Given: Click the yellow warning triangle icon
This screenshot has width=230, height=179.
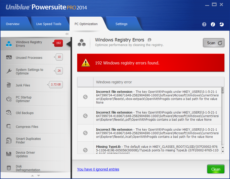Looking at the screenshot, I should [x=86, y=63].
